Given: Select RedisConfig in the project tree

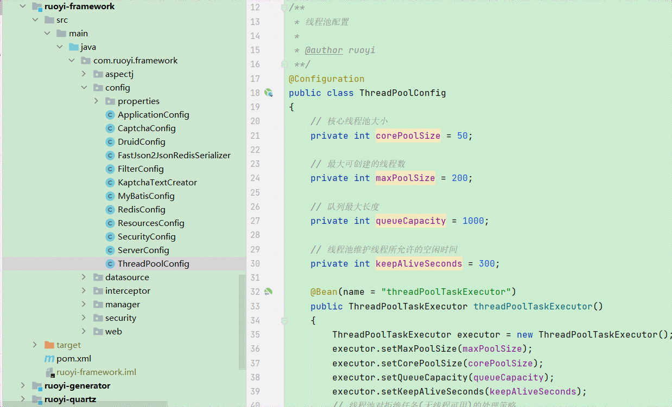Looking at the screenshot, I should click(142, 210).
